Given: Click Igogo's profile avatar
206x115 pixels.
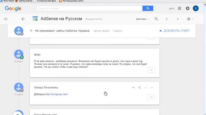Looking at the screenshot, I should 19,54.
